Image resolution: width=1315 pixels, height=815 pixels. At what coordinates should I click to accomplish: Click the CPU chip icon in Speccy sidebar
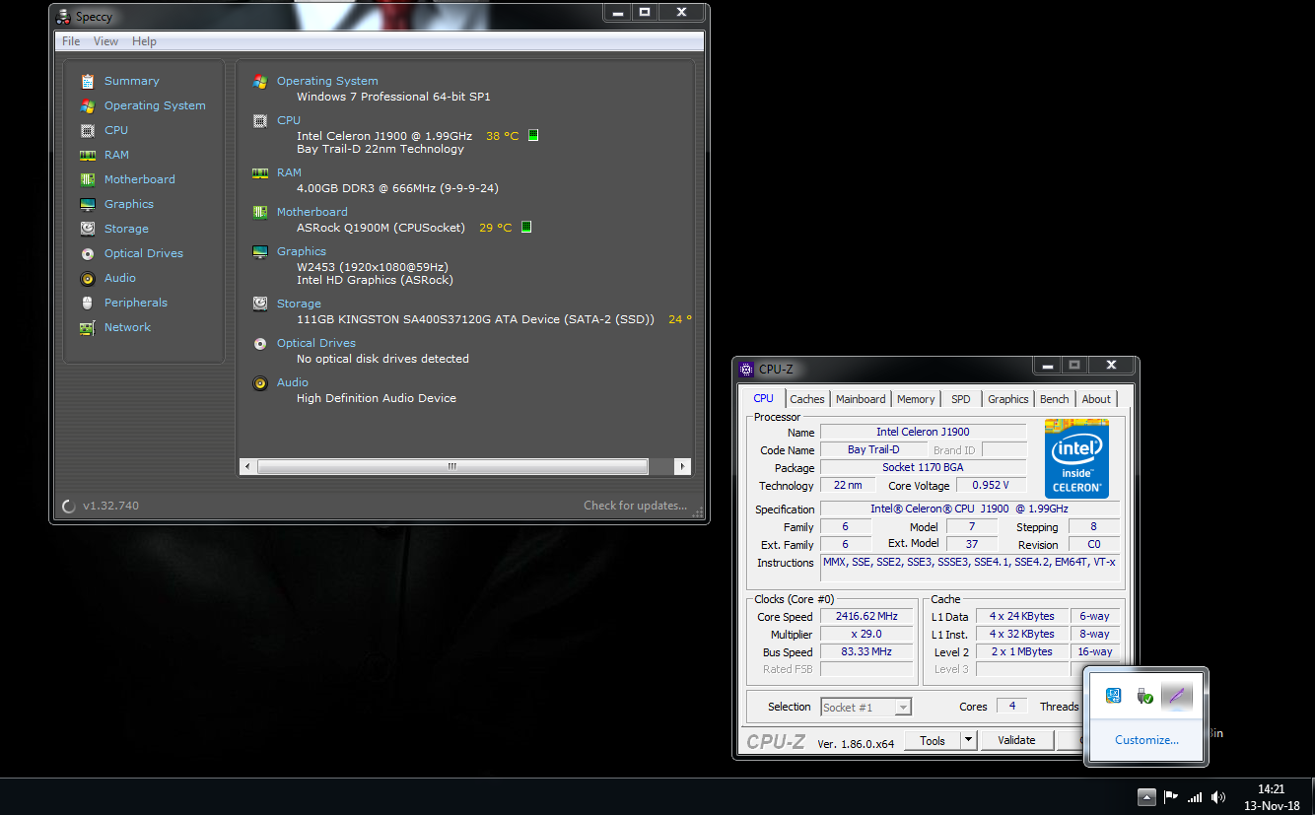(88, 130)
